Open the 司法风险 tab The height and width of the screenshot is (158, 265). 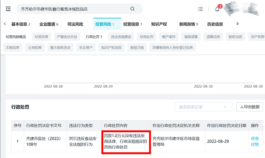[x=75, y=24]
